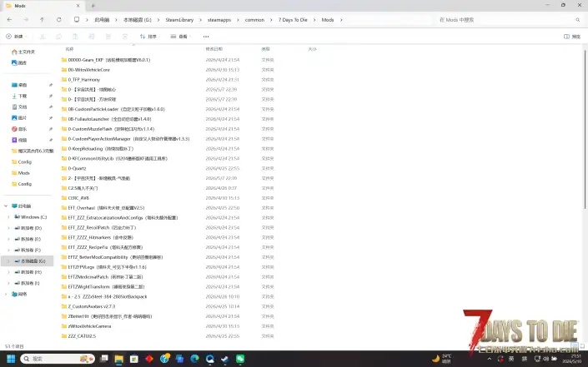Refresh the Mods folder view

coord(59,20)
